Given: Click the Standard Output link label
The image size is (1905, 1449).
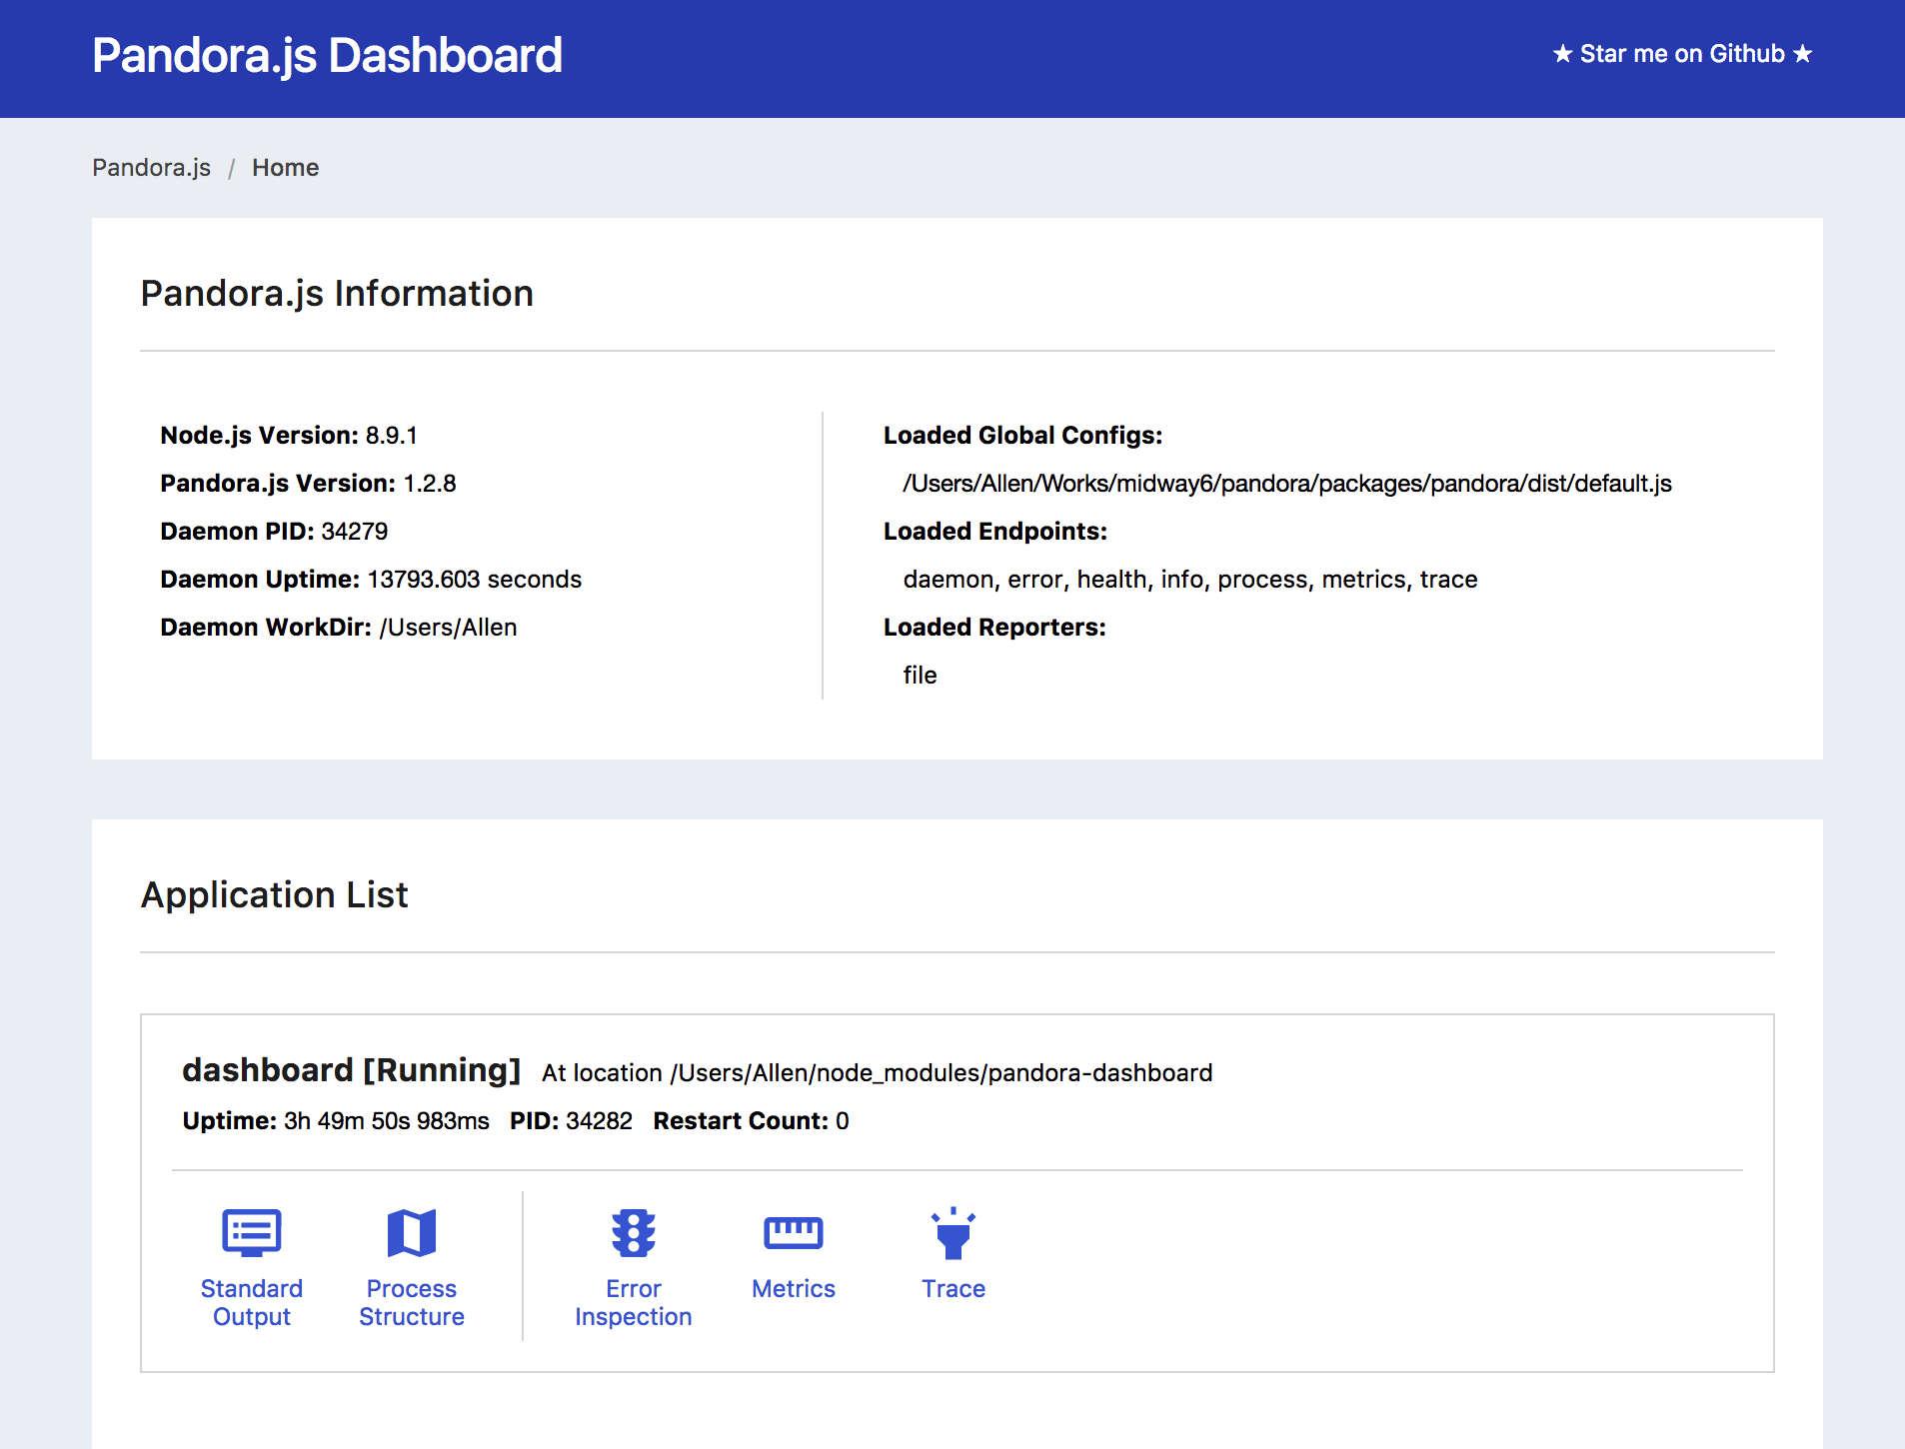Looking at the screenshot, I should click(252, 1303).
